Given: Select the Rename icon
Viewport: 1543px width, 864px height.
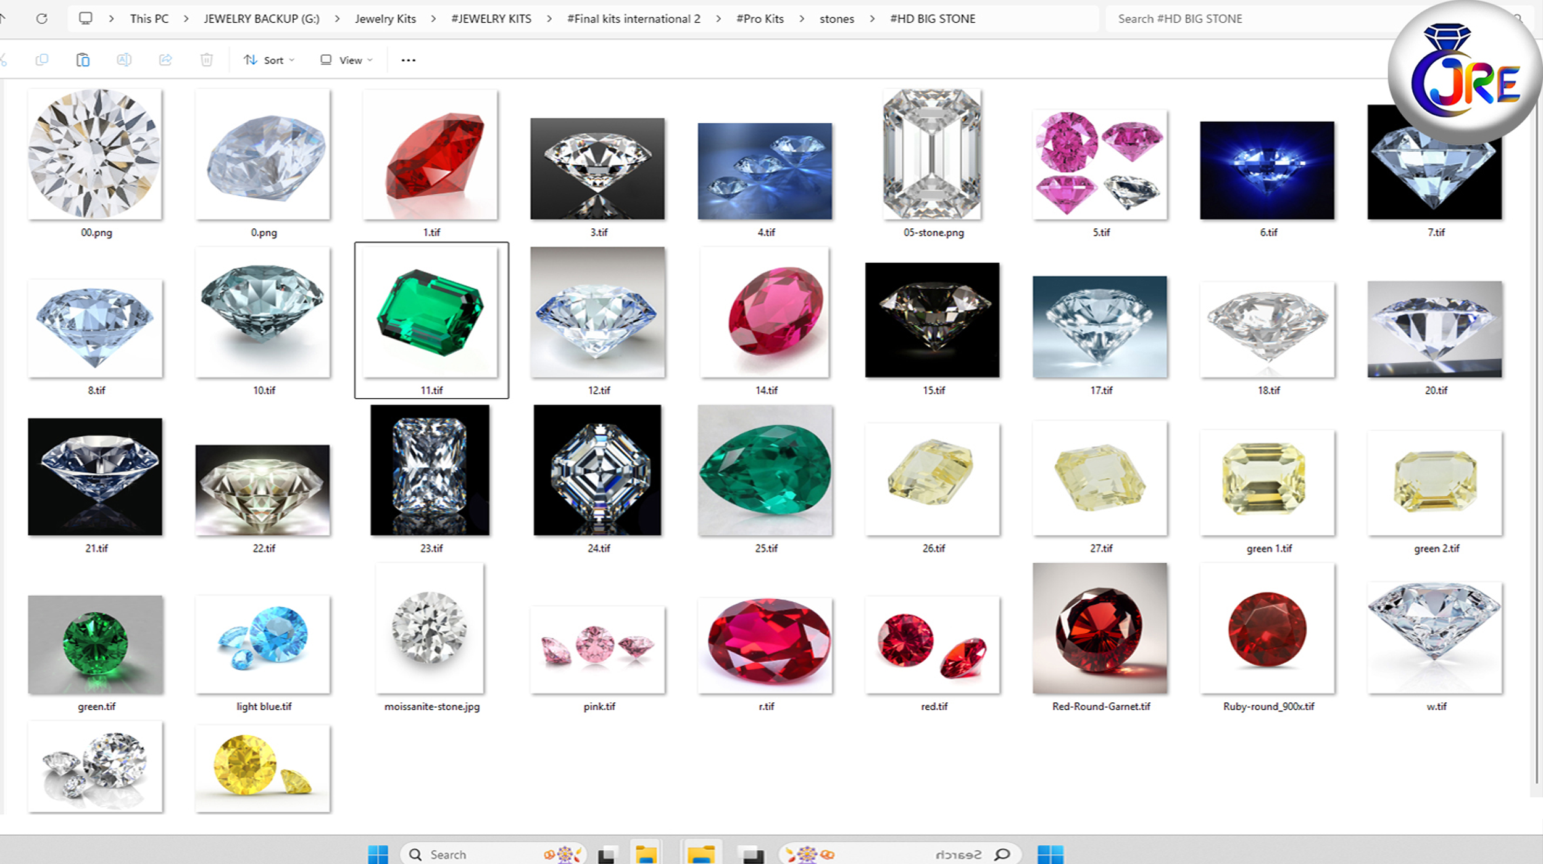Looking at the screenshot, I should [x=123, y=59].
